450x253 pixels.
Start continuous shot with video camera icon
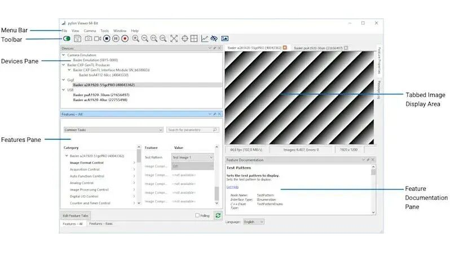98,38
